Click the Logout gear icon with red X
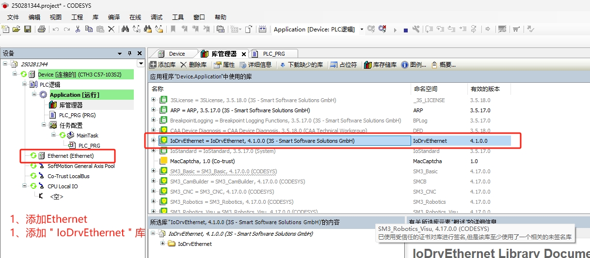The height and width of the screenshot is (258, 590). (383, 30)
